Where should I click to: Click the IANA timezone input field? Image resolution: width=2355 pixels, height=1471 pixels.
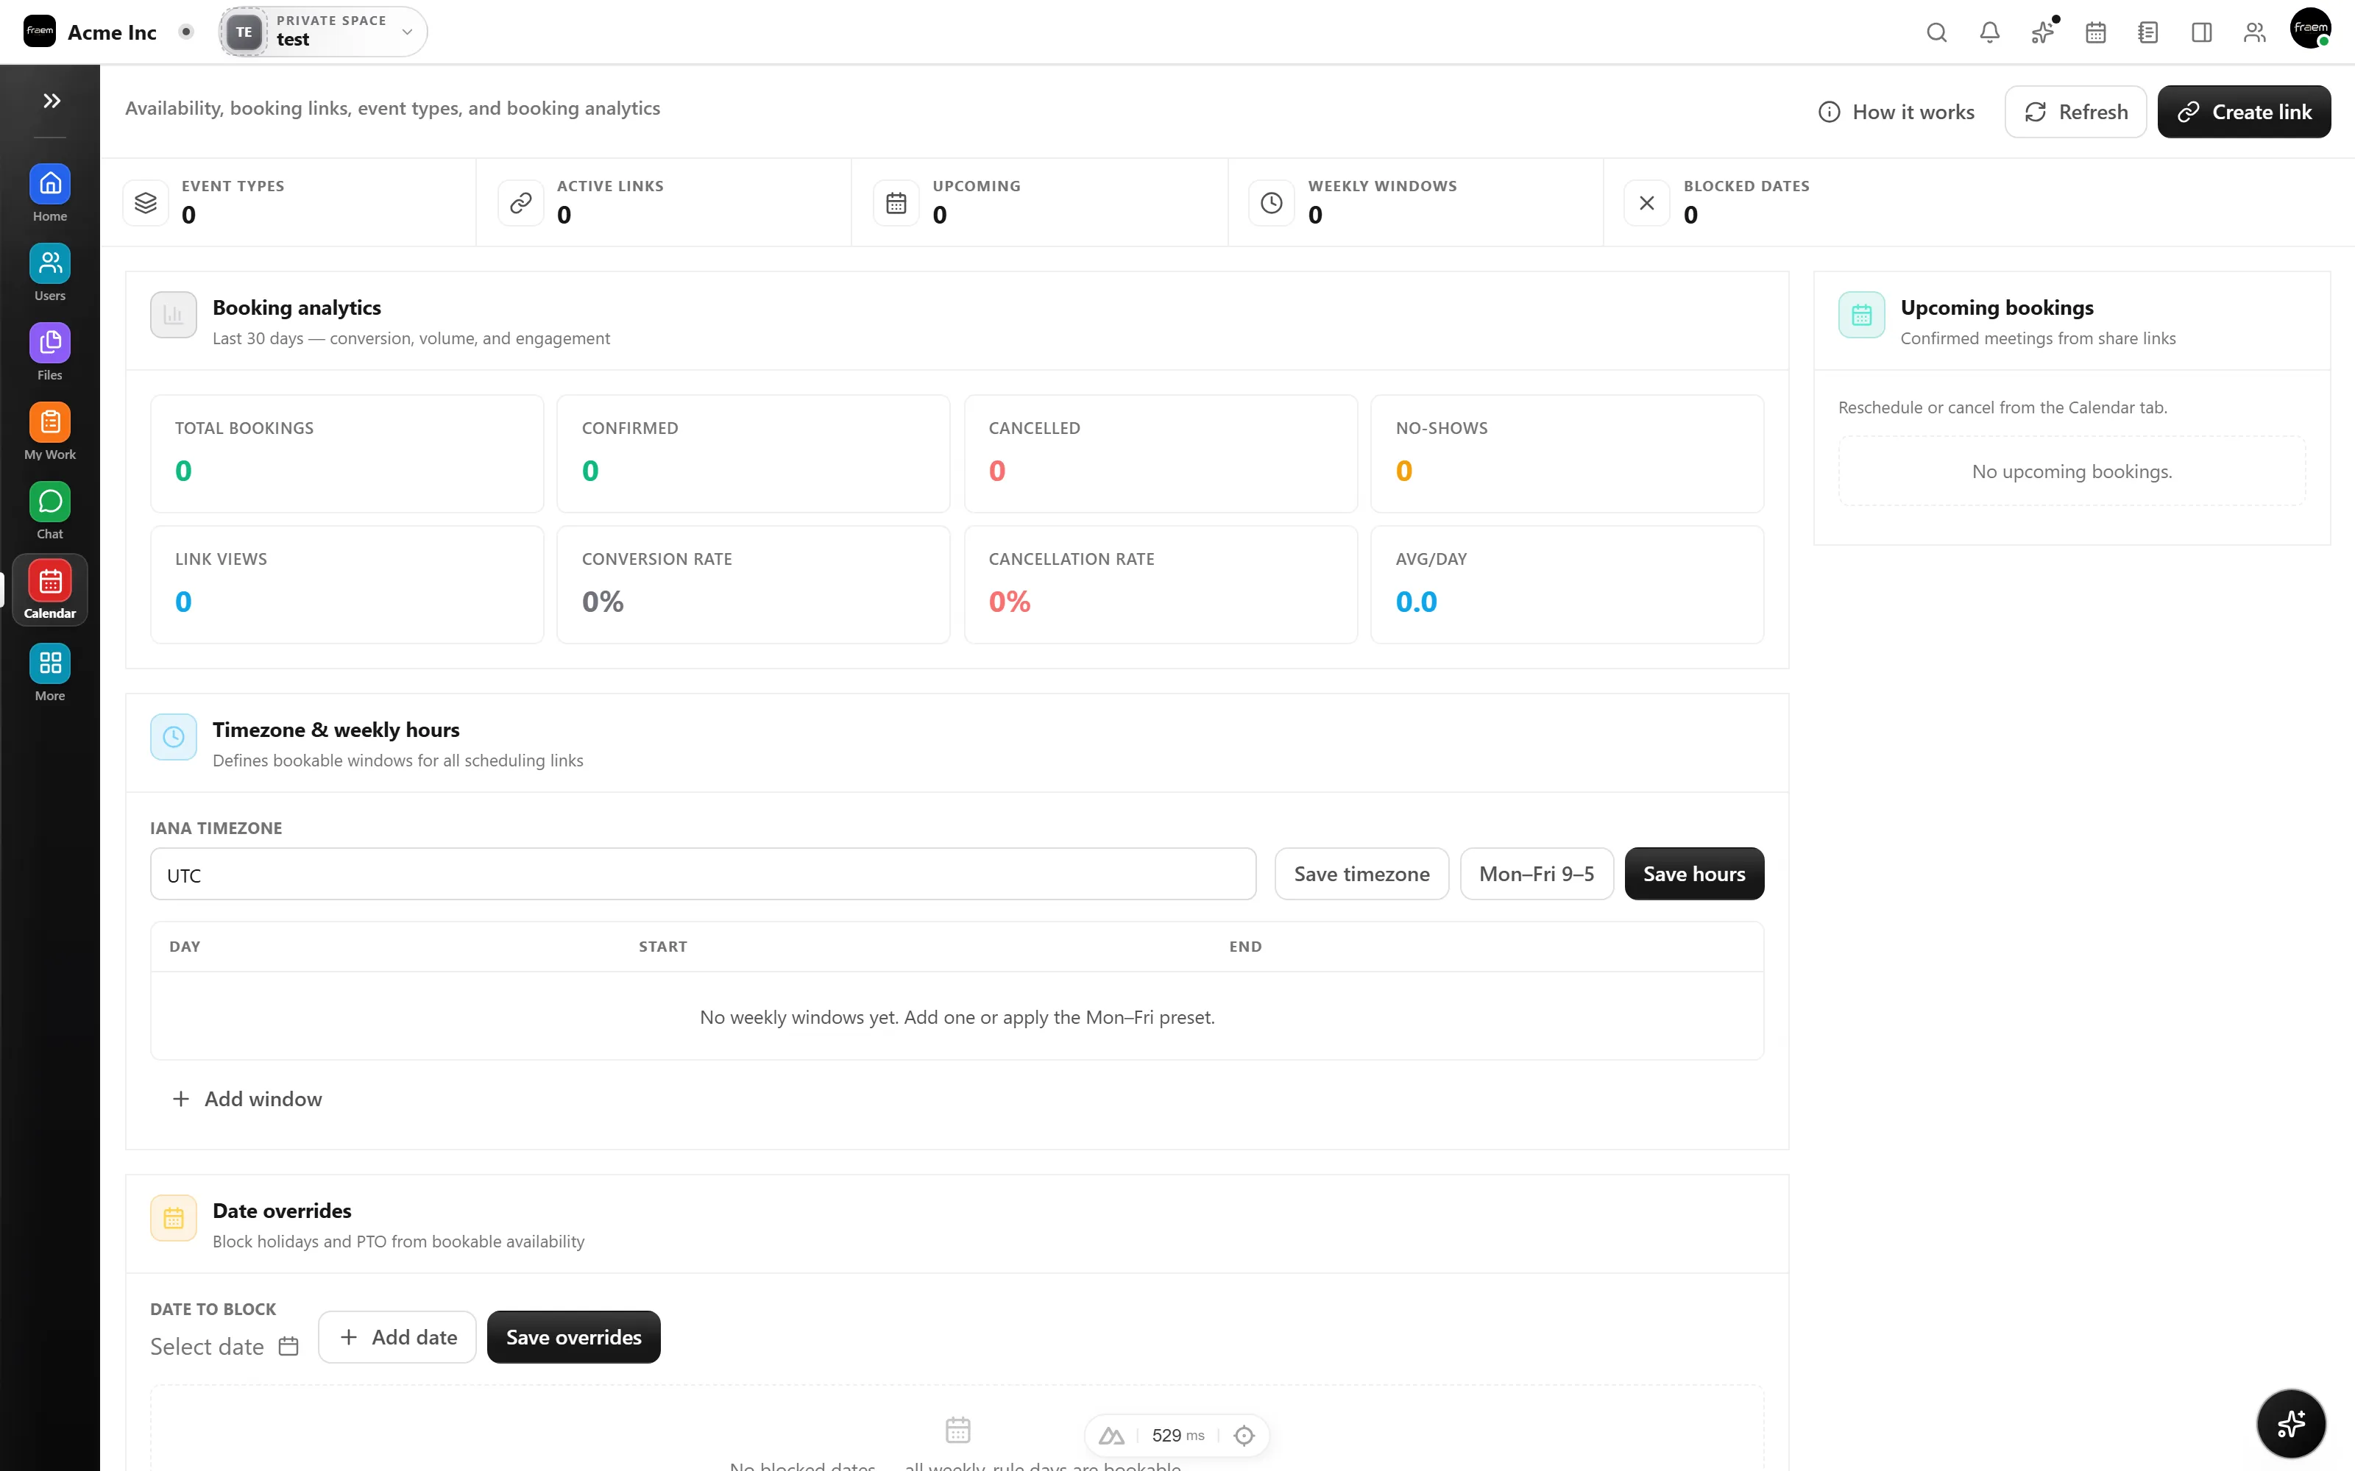pyautogui.click(x=703, y=874)
